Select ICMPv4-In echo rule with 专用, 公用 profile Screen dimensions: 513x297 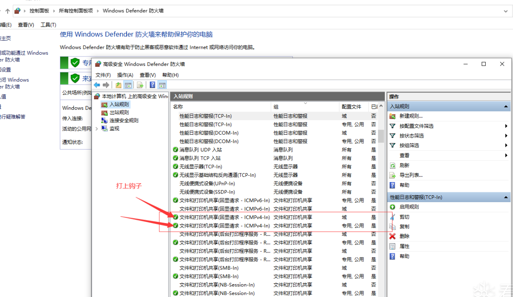(274, 226)
